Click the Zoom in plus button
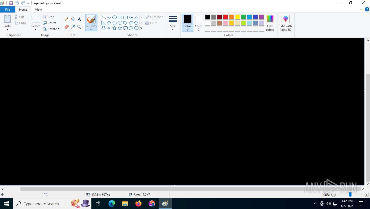This screenshot has height=209, width=370. (x=367, y=195)
